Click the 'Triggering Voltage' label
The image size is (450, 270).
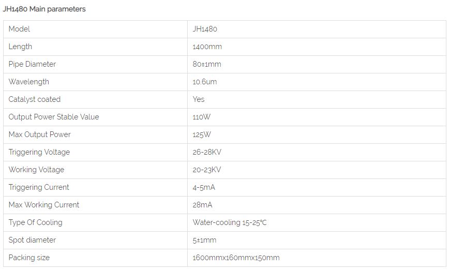click(x=39, y=152)
